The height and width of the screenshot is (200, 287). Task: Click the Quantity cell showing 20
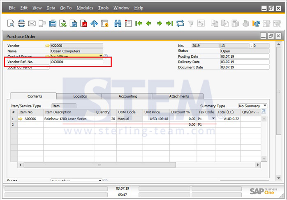coord(105,119)
